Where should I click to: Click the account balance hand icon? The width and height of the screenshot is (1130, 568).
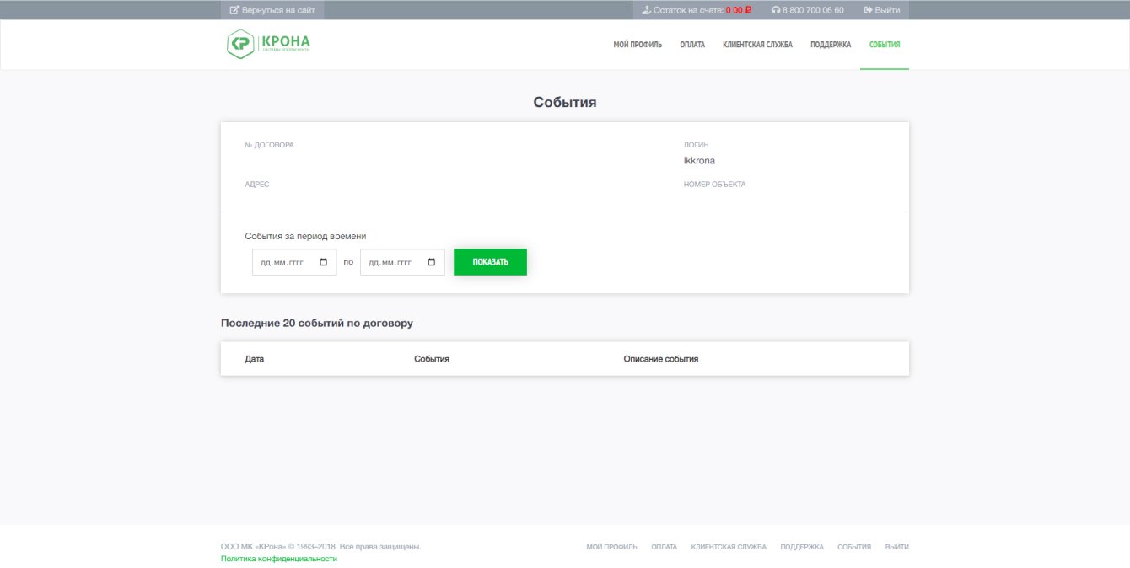pos(647,10)
